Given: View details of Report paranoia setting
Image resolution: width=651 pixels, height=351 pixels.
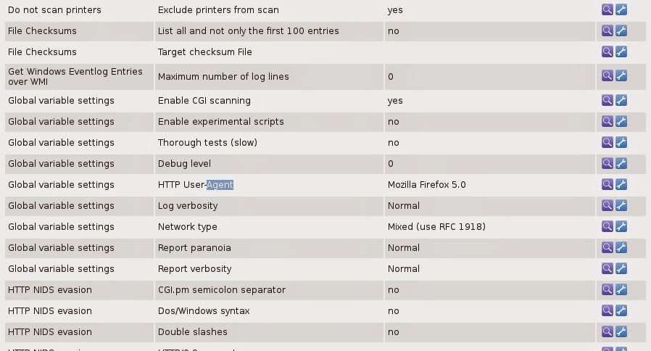Looking at the screenshot, I should 608,248.
